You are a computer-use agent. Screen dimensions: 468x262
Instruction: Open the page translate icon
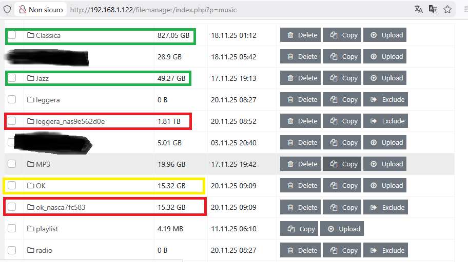click(x=419, y=9)
